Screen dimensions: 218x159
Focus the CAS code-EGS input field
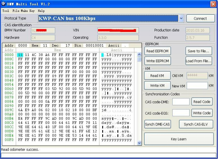click(x=181, y=113)
